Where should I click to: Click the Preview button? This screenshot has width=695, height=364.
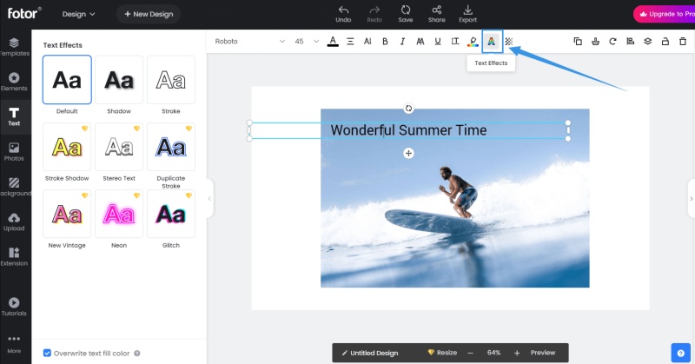pos(543,353)
